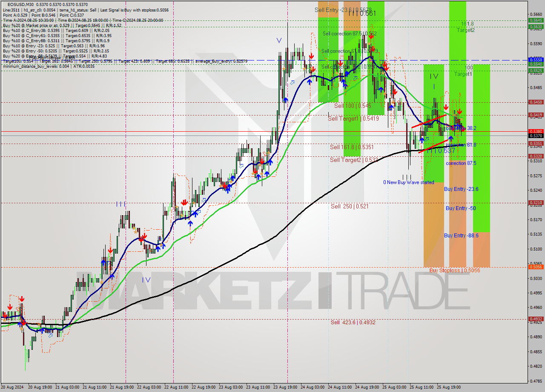The image size is (545, 392).
Task: Click the 'Sell Target2 | 0.532' label
Action: point(354,160)
